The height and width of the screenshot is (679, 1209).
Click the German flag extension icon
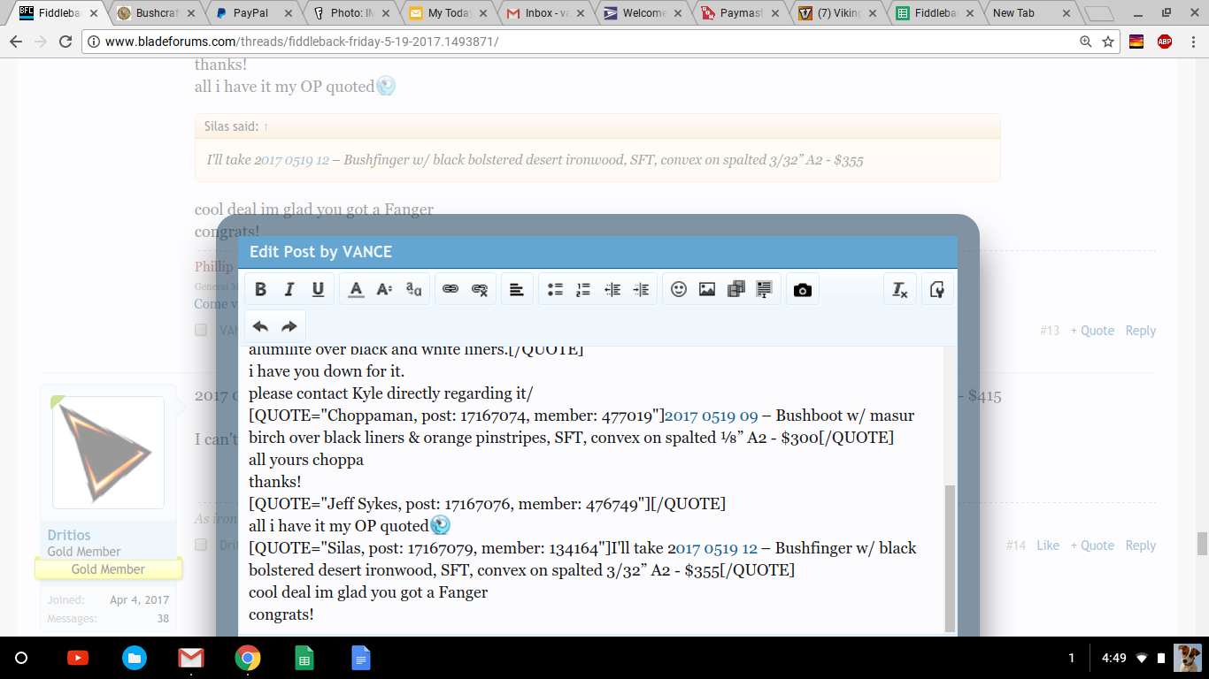[1136, 42]
